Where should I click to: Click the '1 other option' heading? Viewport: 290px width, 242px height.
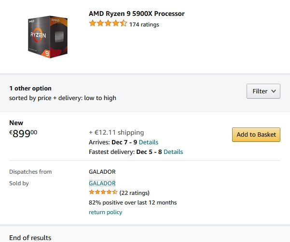point(30,88)
